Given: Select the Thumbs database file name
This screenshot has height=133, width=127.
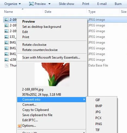Looking at the screenshot, I should click(13, 65).
